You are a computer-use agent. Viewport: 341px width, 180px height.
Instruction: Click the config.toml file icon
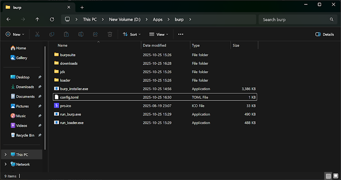[x=56, y=97]
